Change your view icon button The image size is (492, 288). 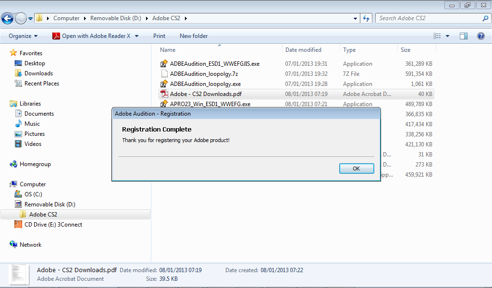coord(437,36)
